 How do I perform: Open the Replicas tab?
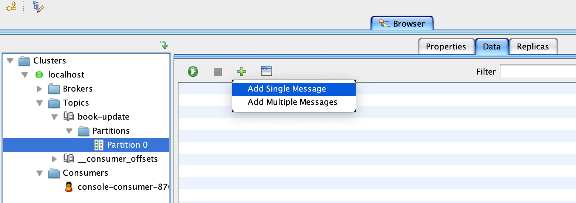click(533, 47)
